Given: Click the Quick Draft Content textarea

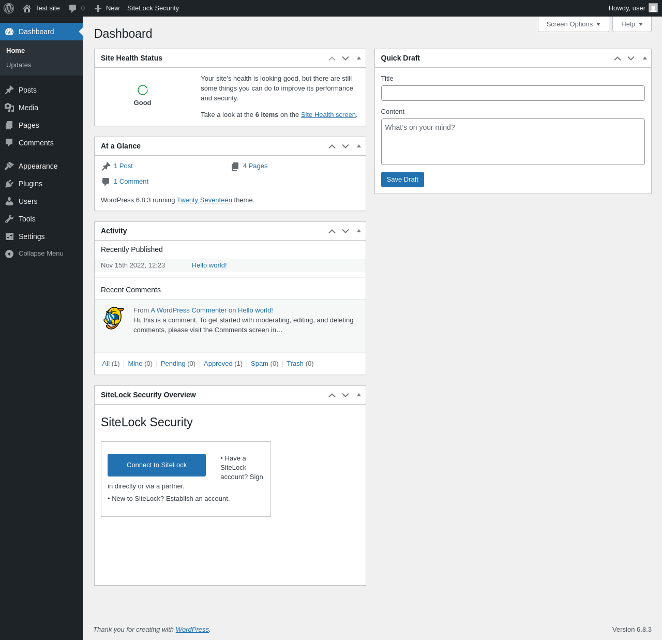Looking at the screenshot, I should tap(513, 142).
